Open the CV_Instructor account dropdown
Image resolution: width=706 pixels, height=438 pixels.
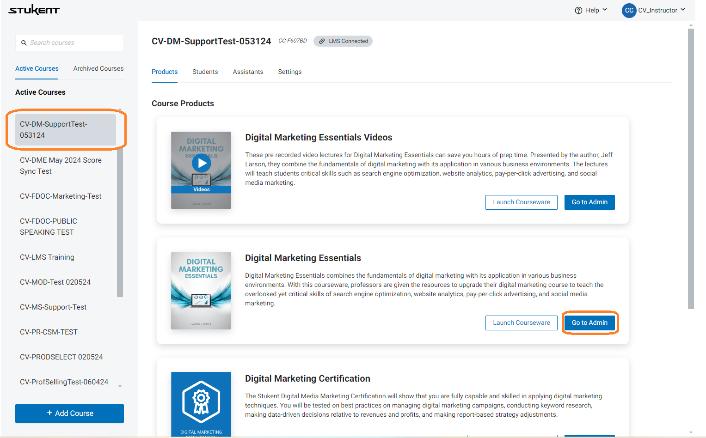click(x=662, y=10)
